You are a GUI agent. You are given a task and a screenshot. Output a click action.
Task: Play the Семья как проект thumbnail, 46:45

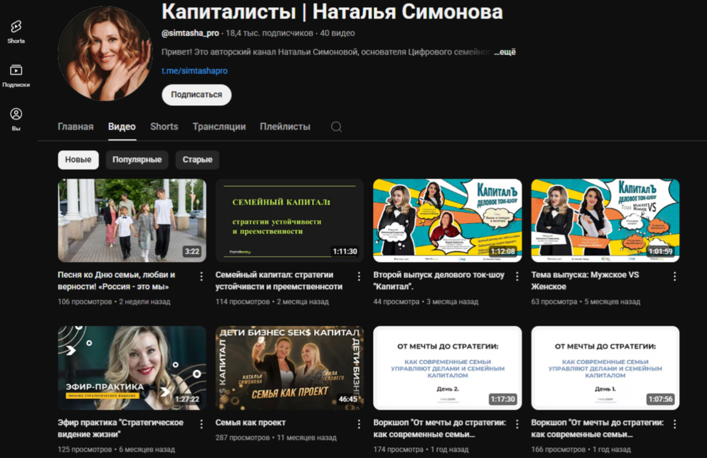pyautogui.click(x=290, y=368)
